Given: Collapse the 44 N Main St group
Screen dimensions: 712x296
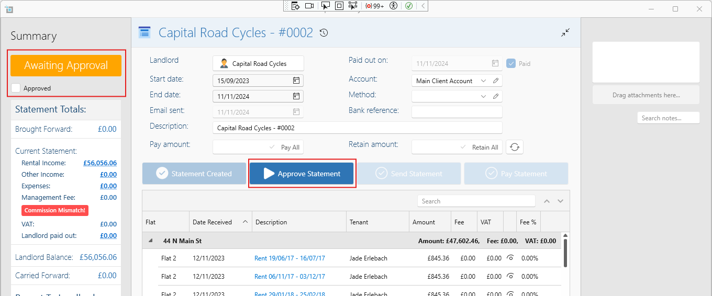Looking at the screenshot, I should 151,241.
